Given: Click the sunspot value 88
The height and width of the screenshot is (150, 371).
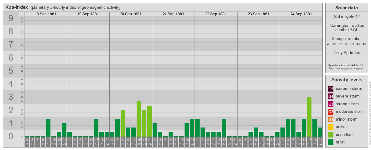Looking at the screenshot, I should pyautogui.click(x=334, y=44).
